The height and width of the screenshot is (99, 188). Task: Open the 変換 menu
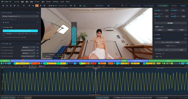pyautogui.click(x=31, y=2)
